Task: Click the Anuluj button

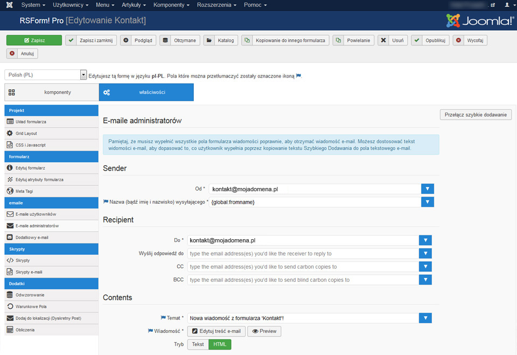Action: pos(22,53)
